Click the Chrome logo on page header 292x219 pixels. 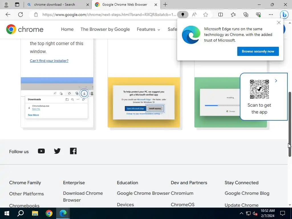coord(25,29)
